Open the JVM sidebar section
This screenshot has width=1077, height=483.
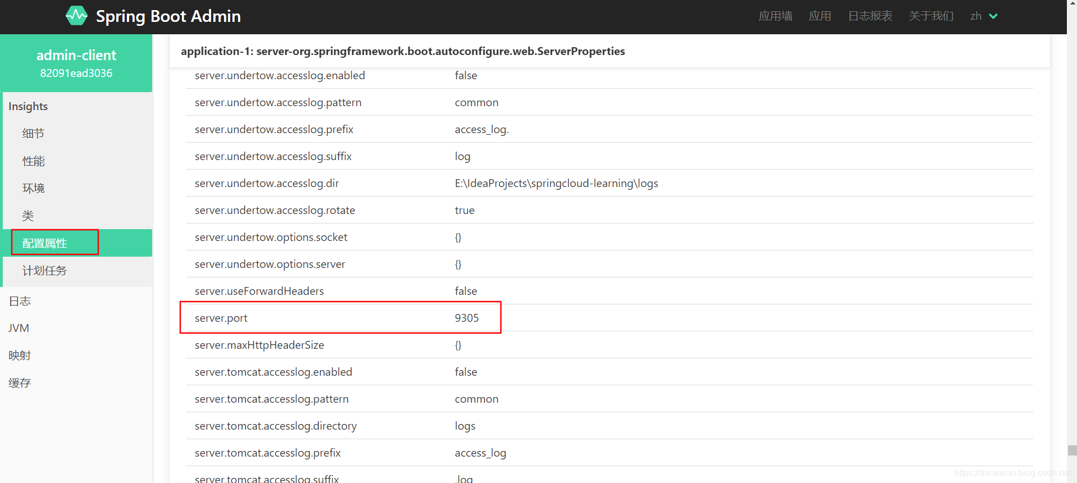pyautogui.click(x=19, y=328)
